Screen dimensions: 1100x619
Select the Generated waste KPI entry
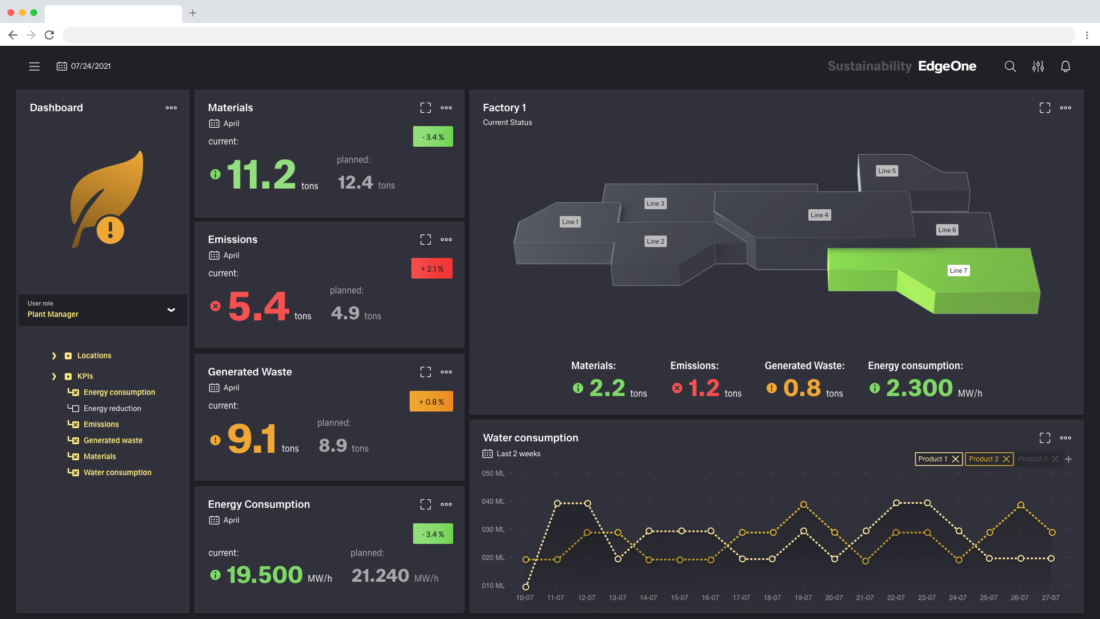(x=112, y=440)
